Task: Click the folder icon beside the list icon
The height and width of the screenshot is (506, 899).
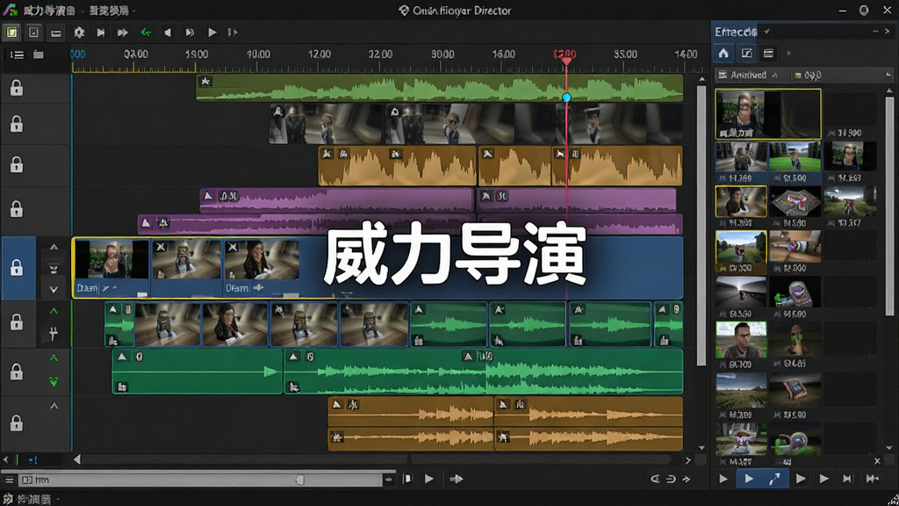Action: (39, 54)
